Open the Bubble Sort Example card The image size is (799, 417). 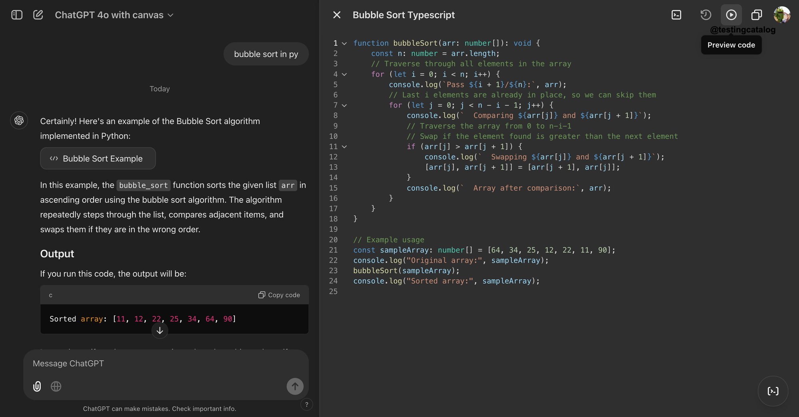pyautogui.click(x=97, y=158)
